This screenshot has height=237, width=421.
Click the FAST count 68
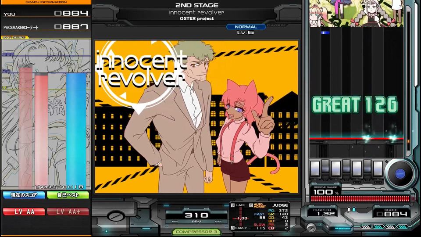262,218
